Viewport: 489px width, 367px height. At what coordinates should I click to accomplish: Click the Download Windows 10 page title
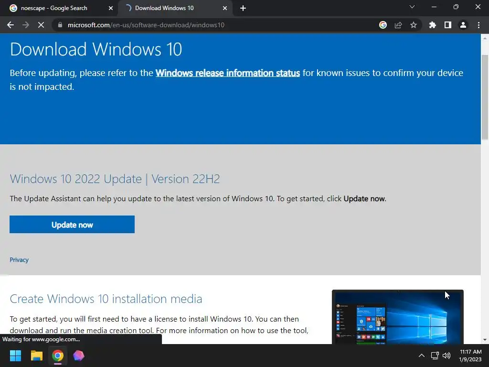(x=96, y=49)
